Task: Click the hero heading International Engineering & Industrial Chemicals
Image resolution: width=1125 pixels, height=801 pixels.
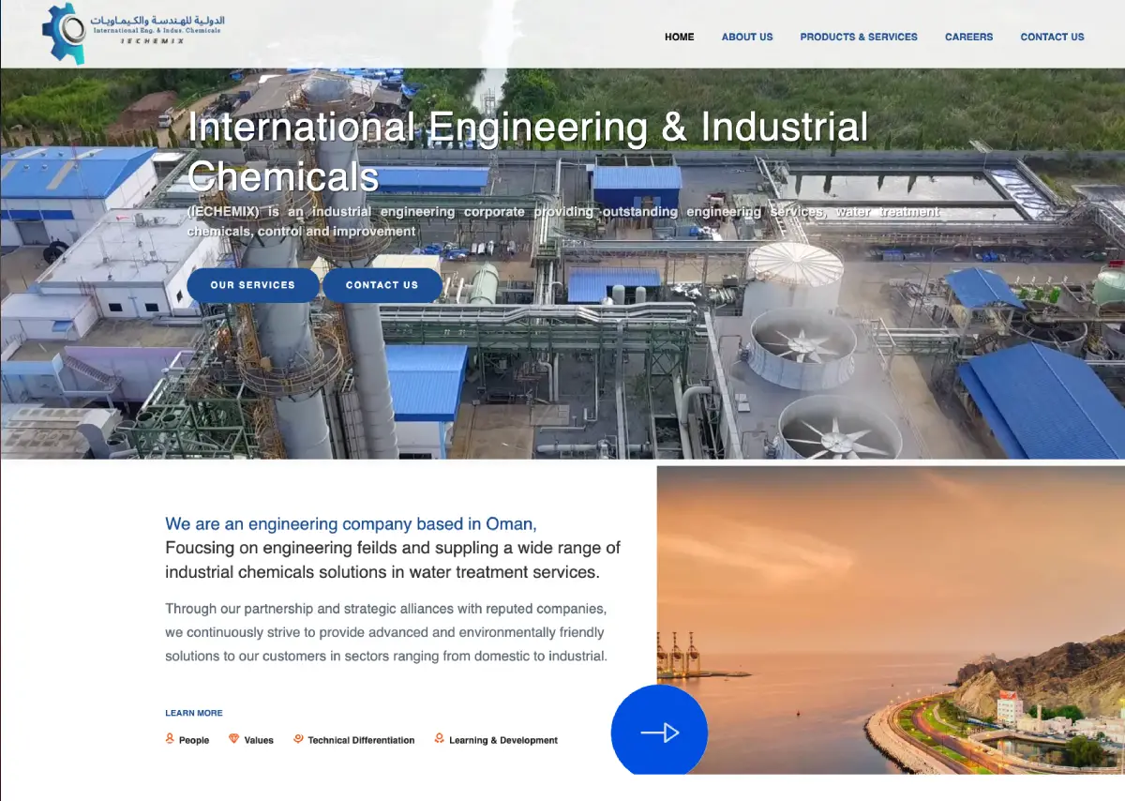Action: [x=528, y=151]
